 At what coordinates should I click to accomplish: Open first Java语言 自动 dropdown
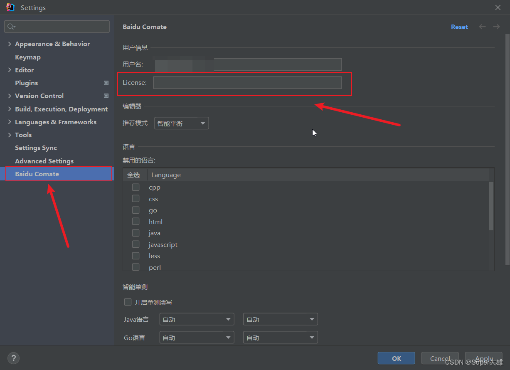coord(197,319)
